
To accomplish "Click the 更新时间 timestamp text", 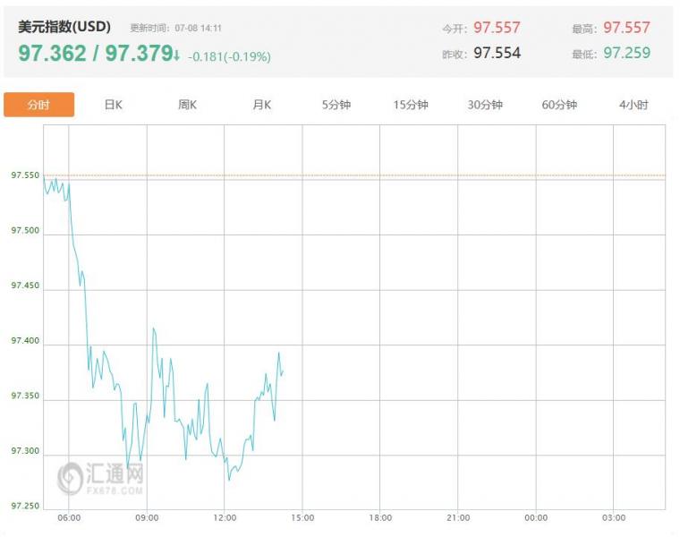I will click(x=175, y=29).
